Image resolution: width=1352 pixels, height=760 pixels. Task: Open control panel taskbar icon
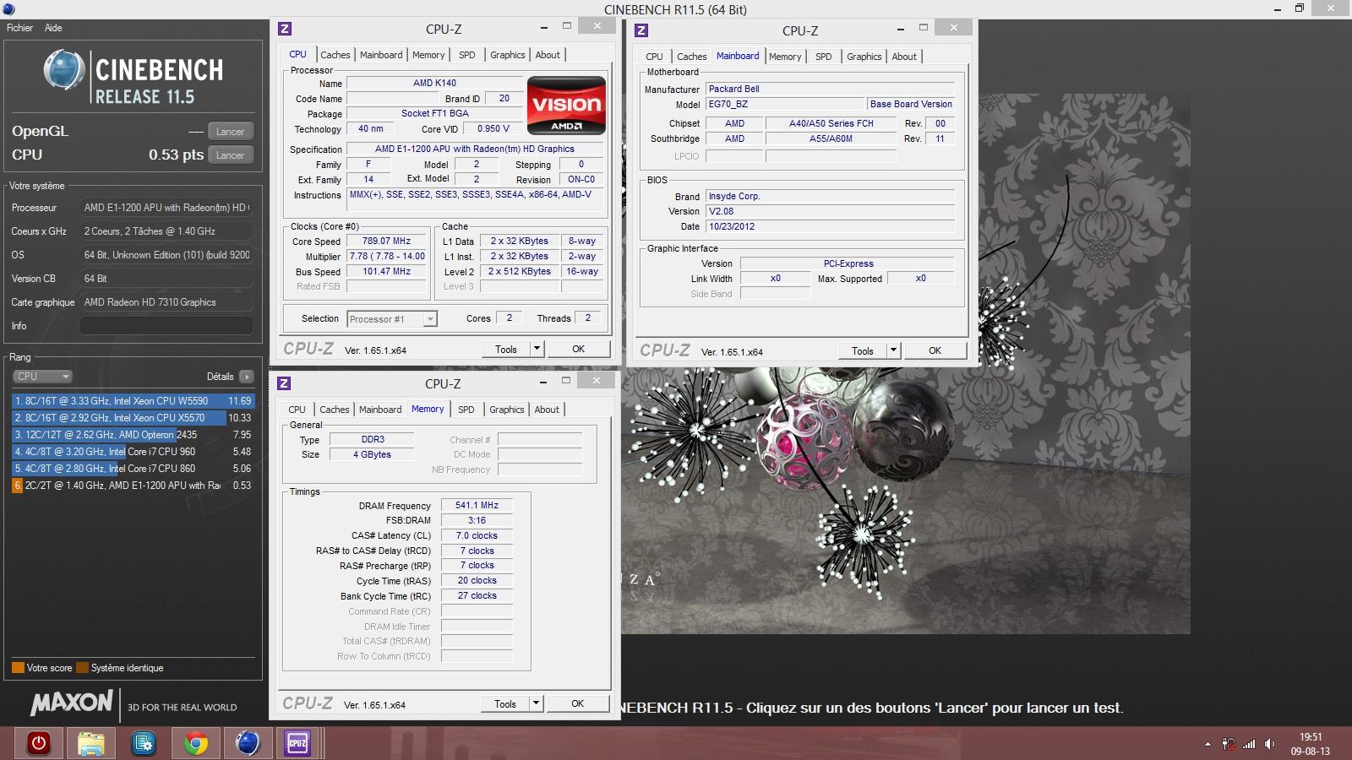[143, 743]
